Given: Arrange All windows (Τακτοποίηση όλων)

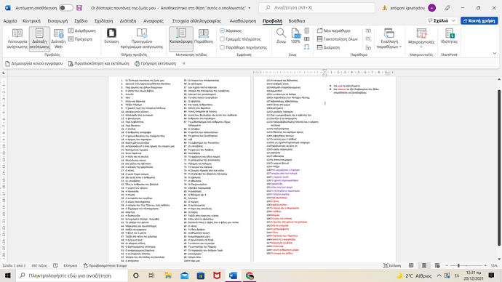Looking at the screenshot, I should click(x=338, y=39).
